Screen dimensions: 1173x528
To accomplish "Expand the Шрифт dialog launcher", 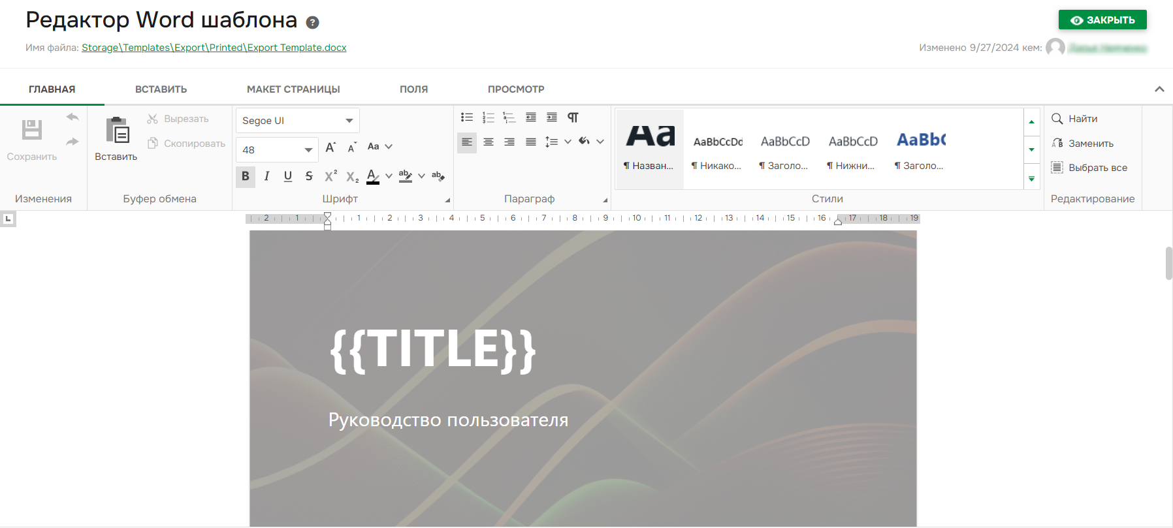I will [447, 200].
